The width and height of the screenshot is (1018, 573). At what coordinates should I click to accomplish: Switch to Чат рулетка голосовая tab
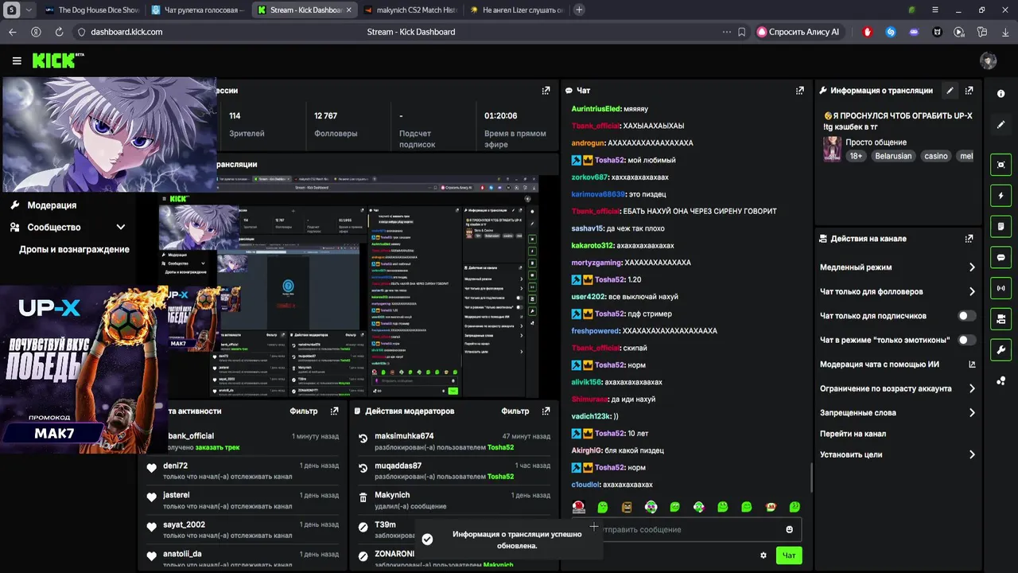tap(198, 10)
